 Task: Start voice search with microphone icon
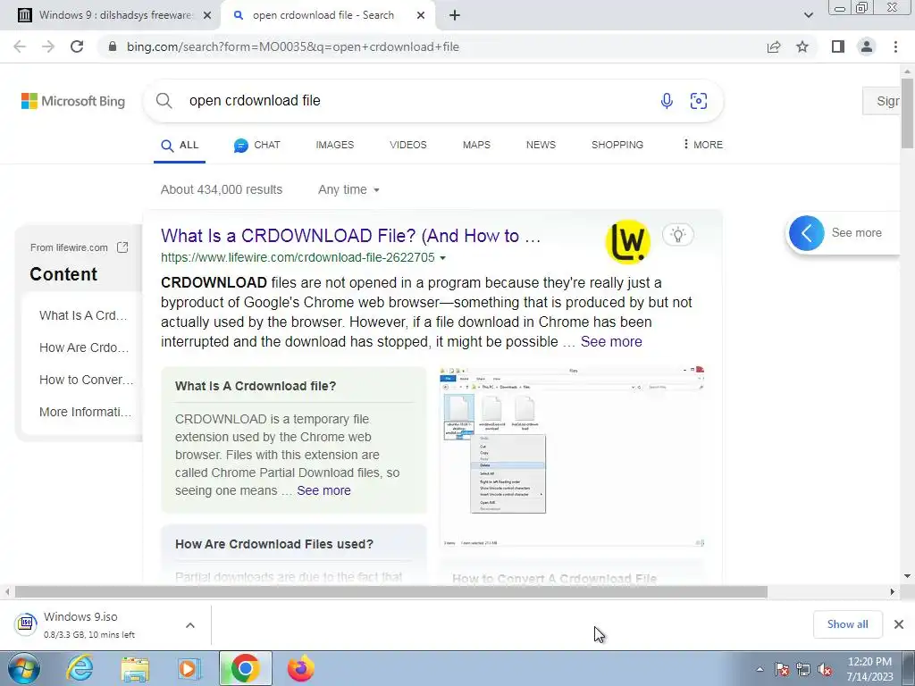667,101
